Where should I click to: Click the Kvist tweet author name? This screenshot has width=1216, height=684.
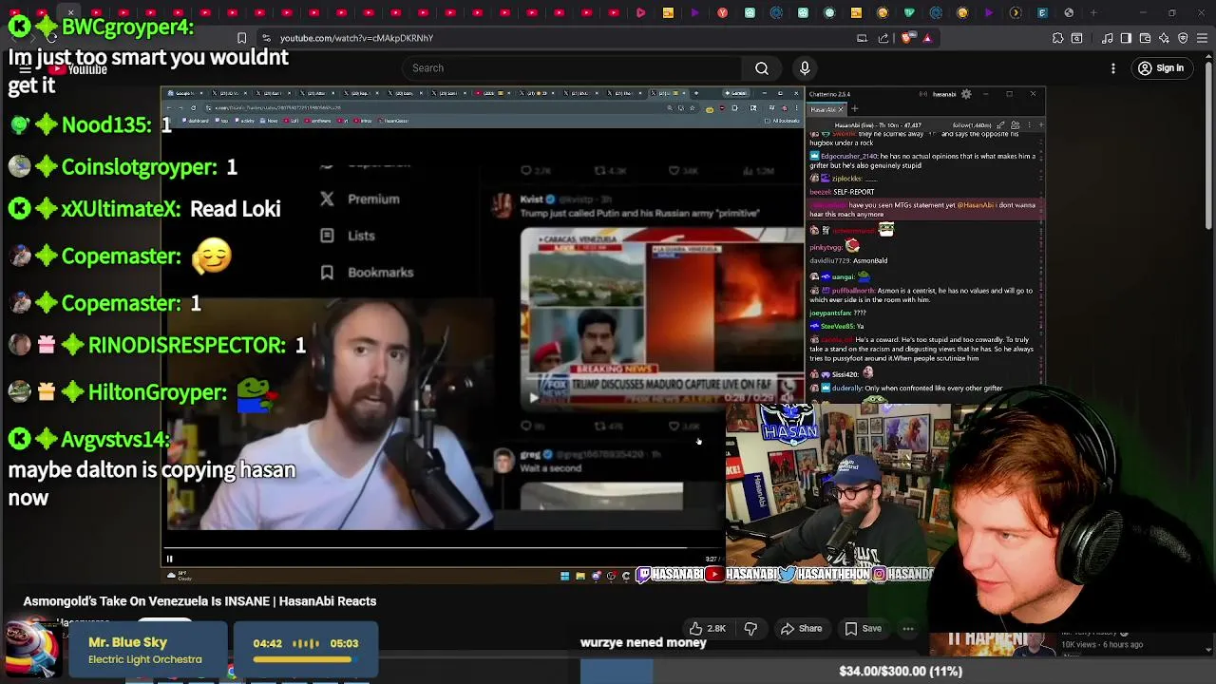pyautogui.click(x=531, y=199)
